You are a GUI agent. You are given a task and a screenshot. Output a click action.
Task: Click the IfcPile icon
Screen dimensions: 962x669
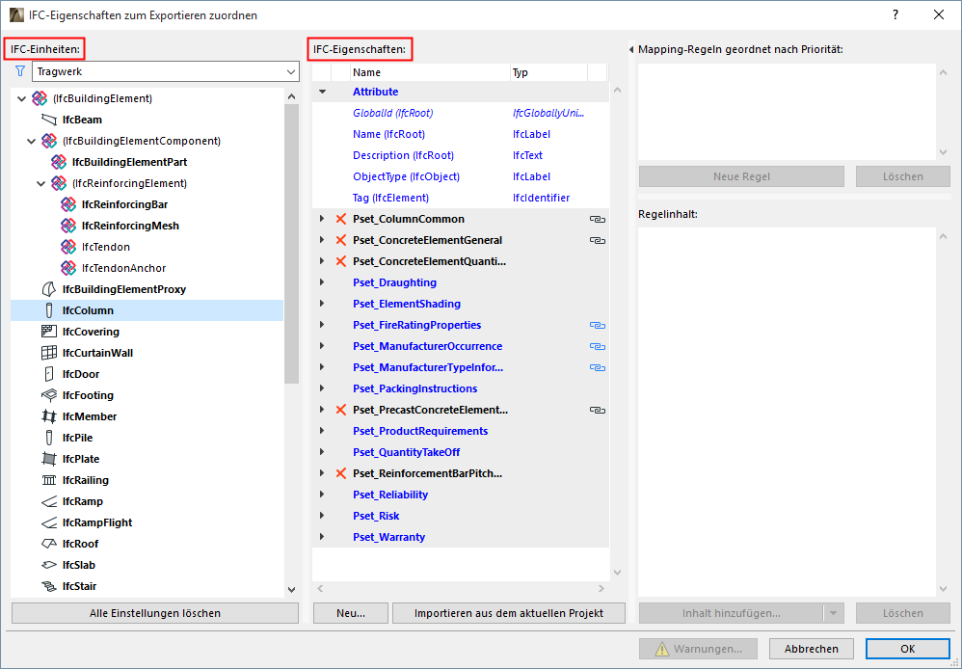pos(49,438)
